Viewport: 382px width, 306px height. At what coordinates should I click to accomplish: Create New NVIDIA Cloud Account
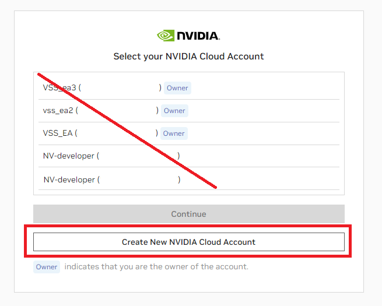[188, 242]
